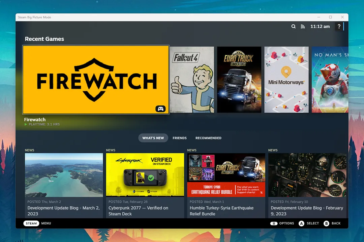The width and height of the screenshot is (364, 242).
Task: Click the POSTED Wed, March 1 date
Action: coord(207,202)
